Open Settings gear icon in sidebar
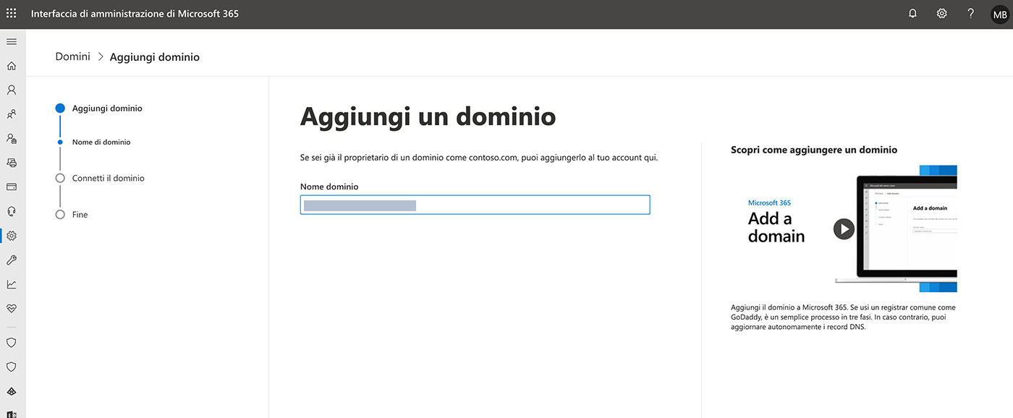This screenshot has width=1013, height=418. [11, 235]
